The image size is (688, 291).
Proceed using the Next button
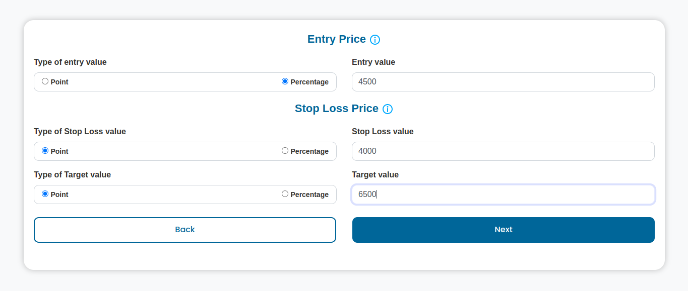click(504, 230)
